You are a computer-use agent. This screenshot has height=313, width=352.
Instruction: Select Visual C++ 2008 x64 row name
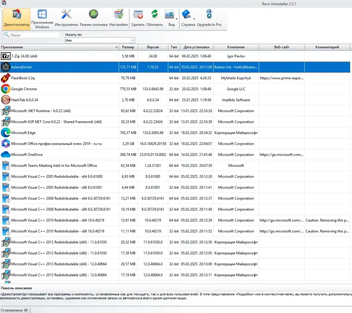pyautogui.click(x=61, y=198)
